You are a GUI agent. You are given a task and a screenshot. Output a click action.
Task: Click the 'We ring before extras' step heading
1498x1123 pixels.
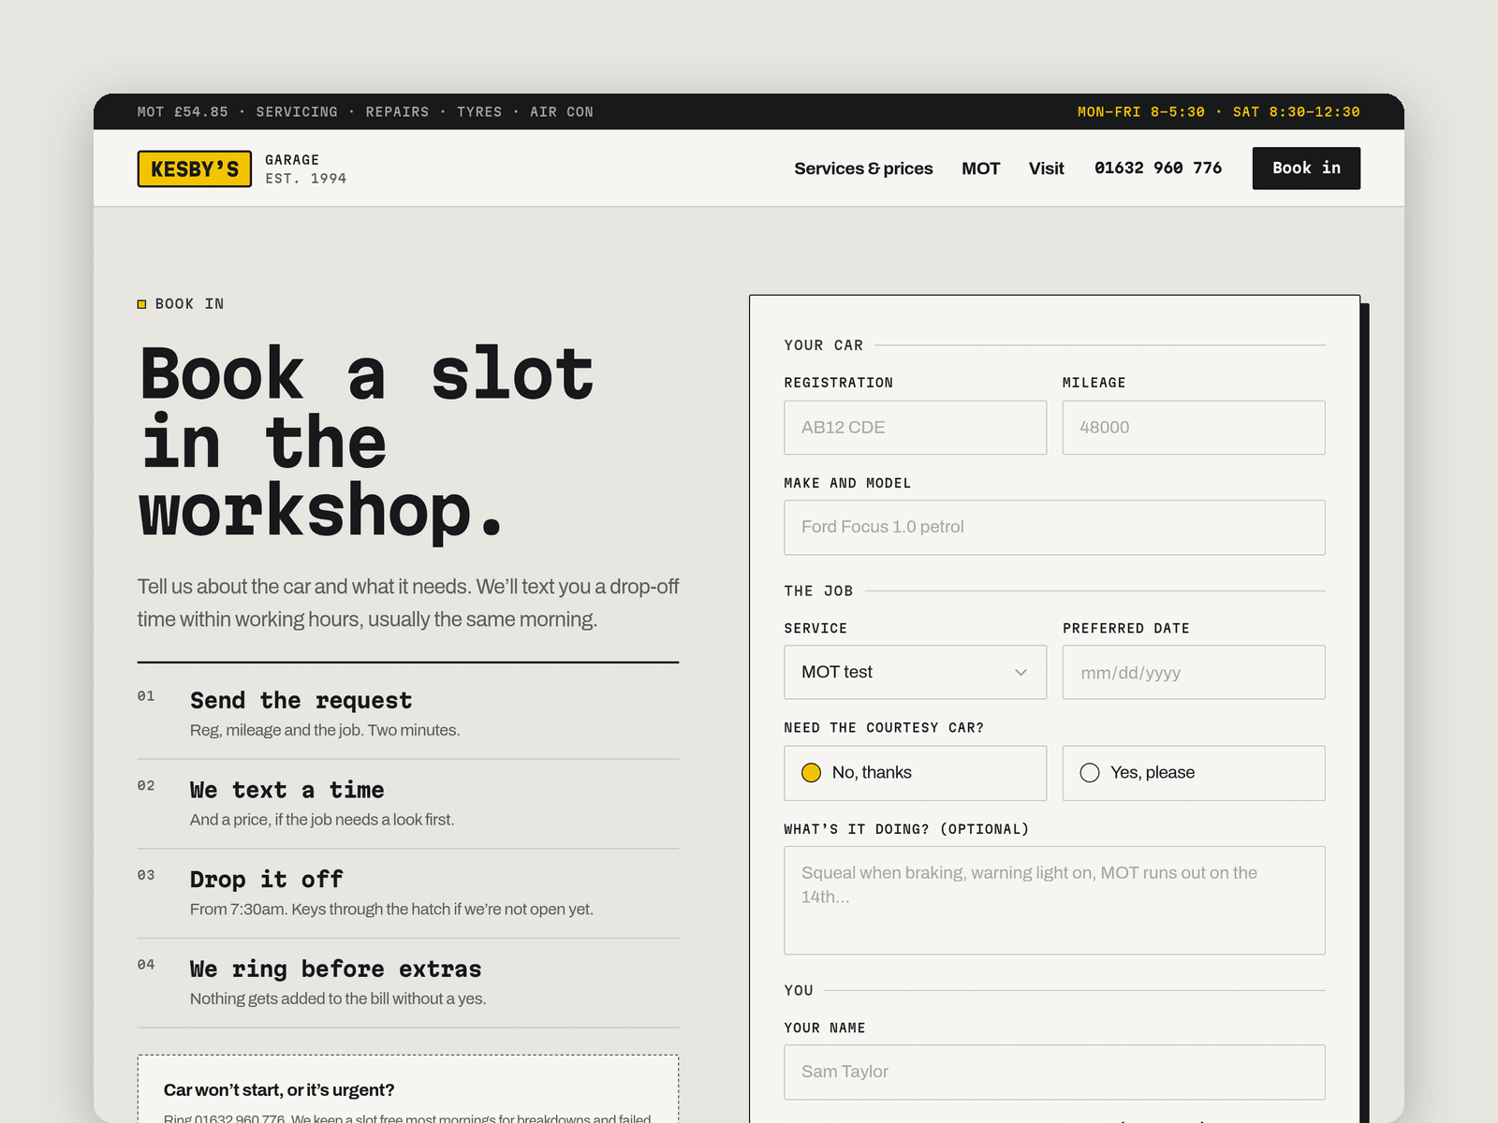335,970
